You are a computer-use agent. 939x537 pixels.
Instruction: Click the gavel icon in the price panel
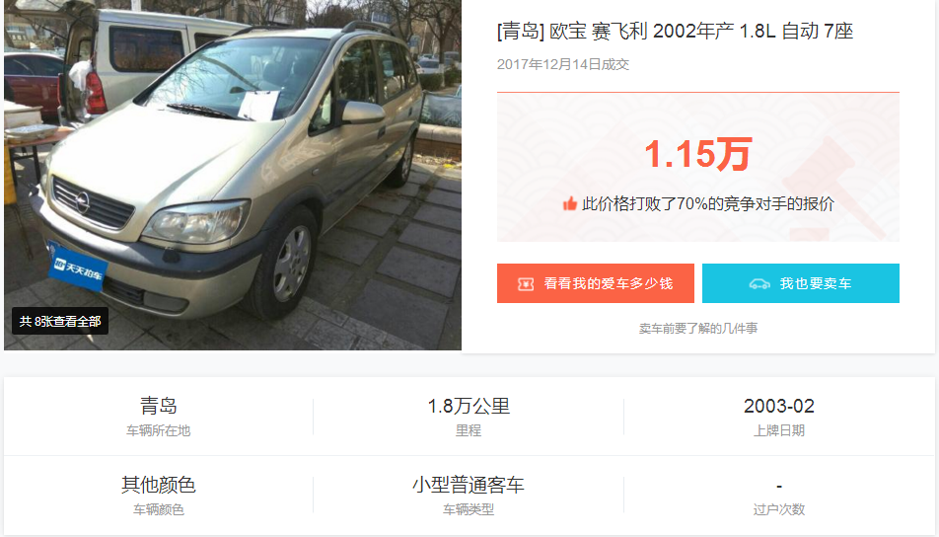coord(834,186)
